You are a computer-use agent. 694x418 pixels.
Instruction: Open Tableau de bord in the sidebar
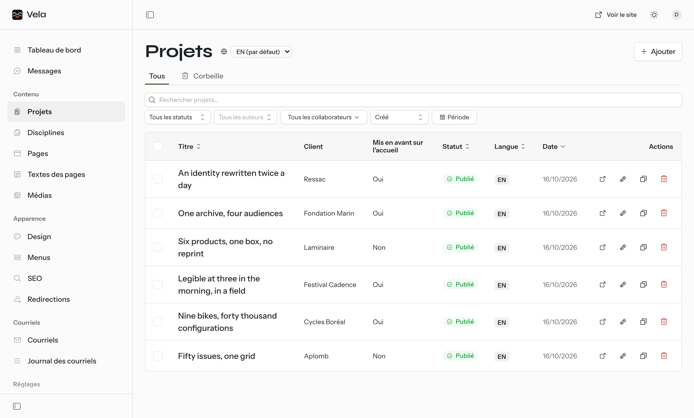66,50
